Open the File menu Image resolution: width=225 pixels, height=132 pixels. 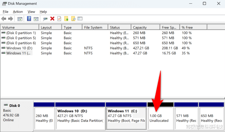click(x=5, y=12)
